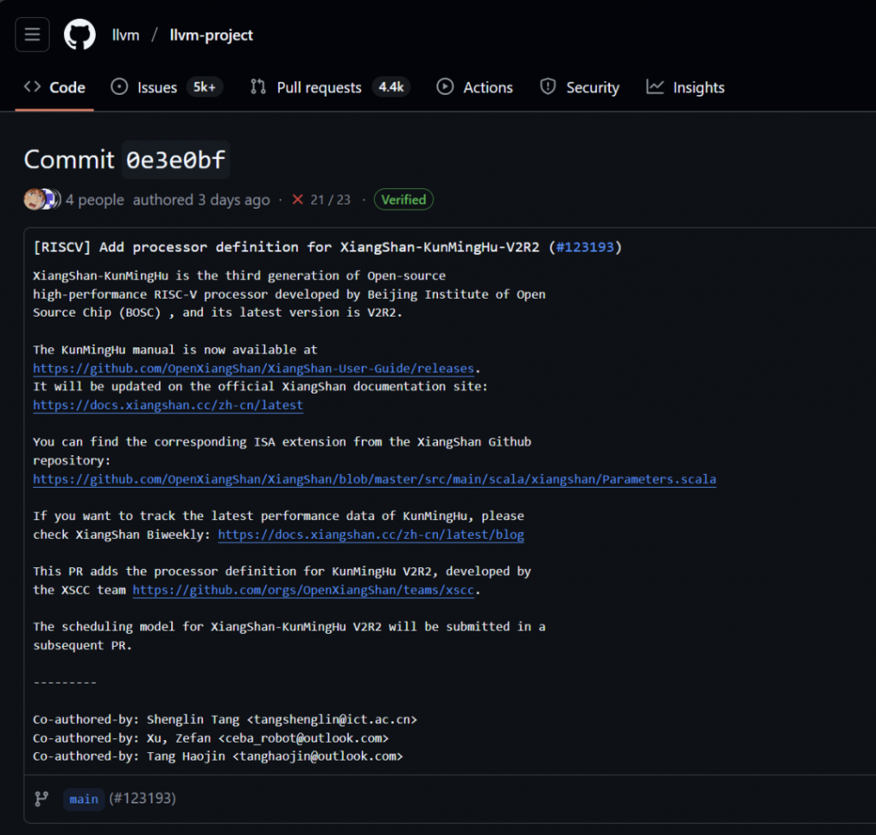
Task: Click the red failed checks X icon
Action: [x=298, y=199]
